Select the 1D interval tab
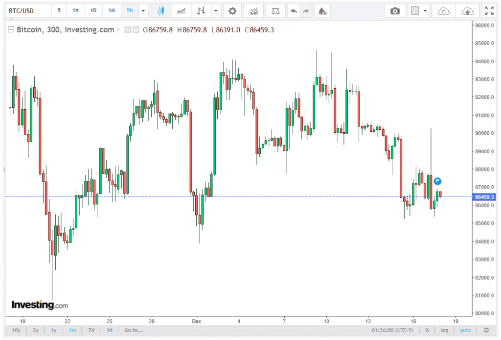This screenshot has height=340, width=501. coord(93,11)
